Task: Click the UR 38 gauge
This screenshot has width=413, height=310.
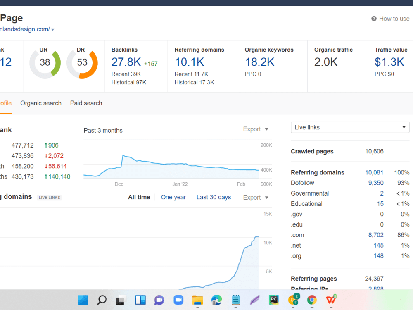Action: [45, 63]
